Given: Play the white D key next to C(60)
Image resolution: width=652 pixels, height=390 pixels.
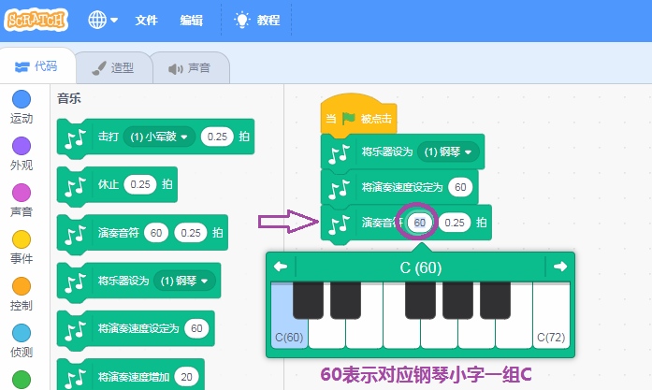Looking at the screenshot, I should tap(326, 335).
